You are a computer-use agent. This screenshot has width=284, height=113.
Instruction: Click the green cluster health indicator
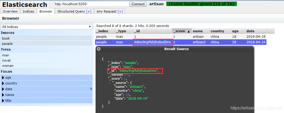(201, 4)
